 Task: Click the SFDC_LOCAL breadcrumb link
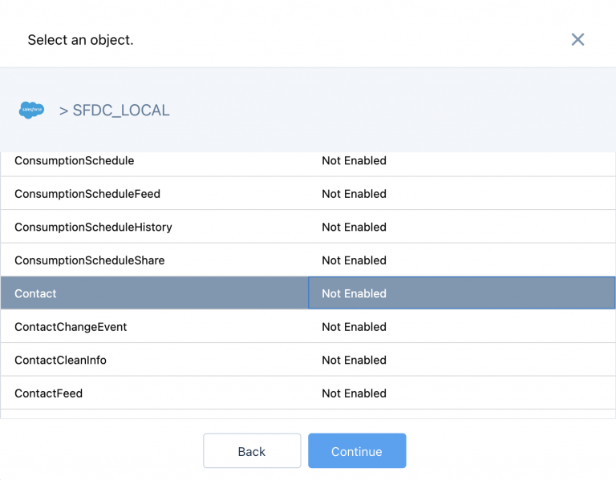click(x=120, y=111)
